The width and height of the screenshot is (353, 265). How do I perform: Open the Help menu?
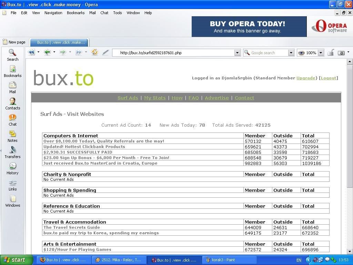[x=148, y=13]
